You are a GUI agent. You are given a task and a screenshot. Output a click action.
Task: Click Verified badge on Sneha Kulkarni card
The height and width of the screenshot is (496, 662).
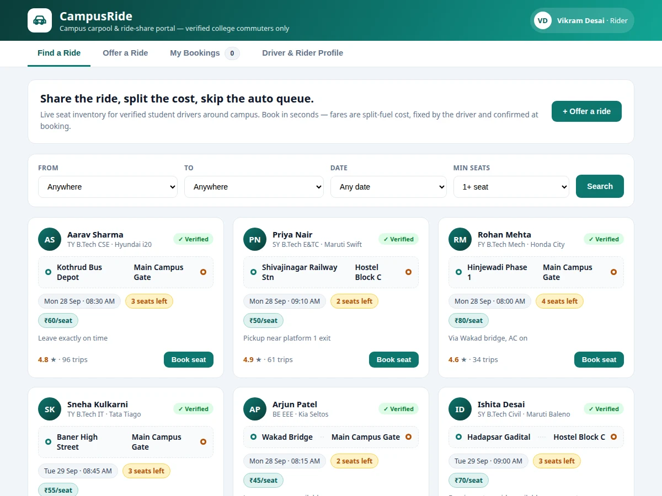[193, 409]
